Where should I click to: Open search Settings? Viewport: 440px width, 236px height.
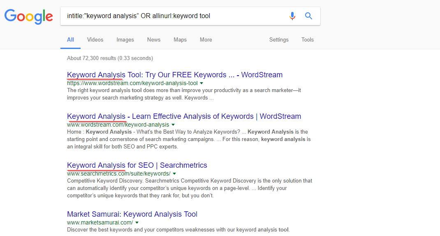279,40
